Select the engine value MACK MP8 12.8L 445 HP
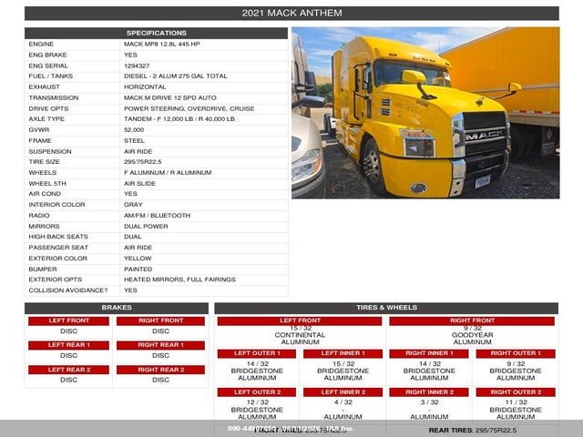 coord(162,44)
